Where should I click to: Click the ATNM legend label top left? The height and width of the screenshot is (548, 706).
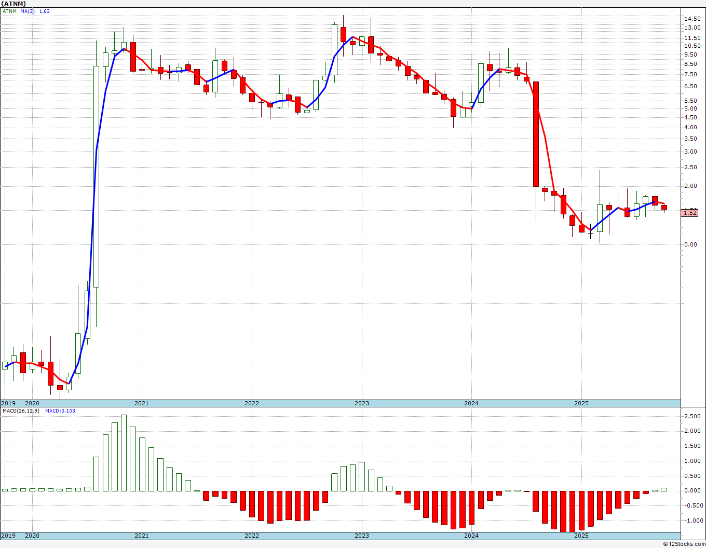coord(9,11)
